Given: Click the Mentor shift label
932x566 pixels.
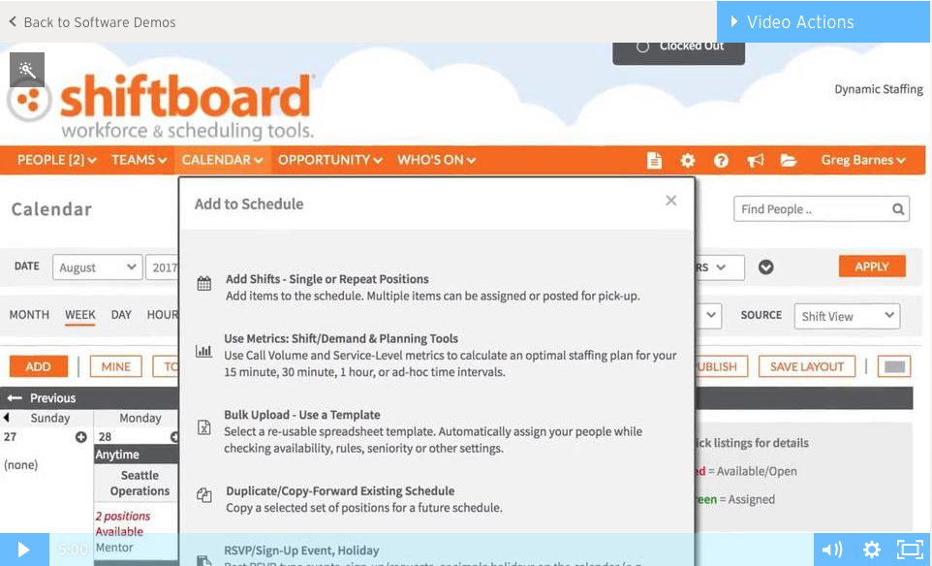Looking at the screenshot, I should pos(114,548).
